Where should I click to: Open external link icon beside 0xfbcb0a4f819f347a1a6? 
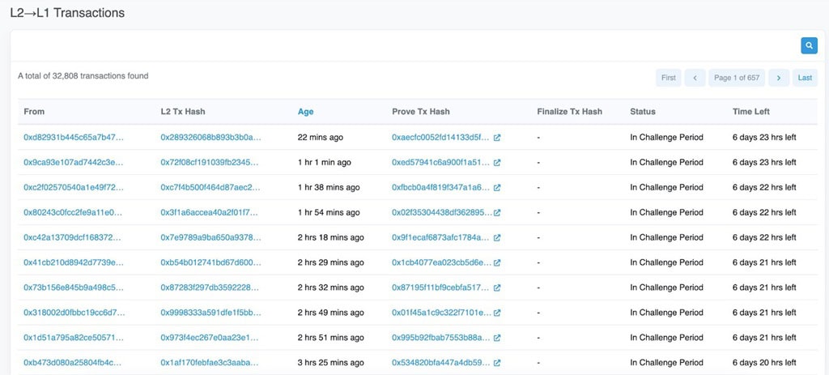click(x=497, y=188)
